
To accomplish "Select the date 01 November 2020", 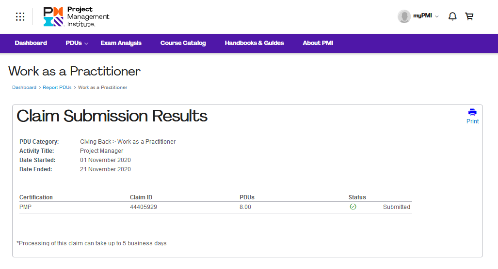I will point(105,160).
